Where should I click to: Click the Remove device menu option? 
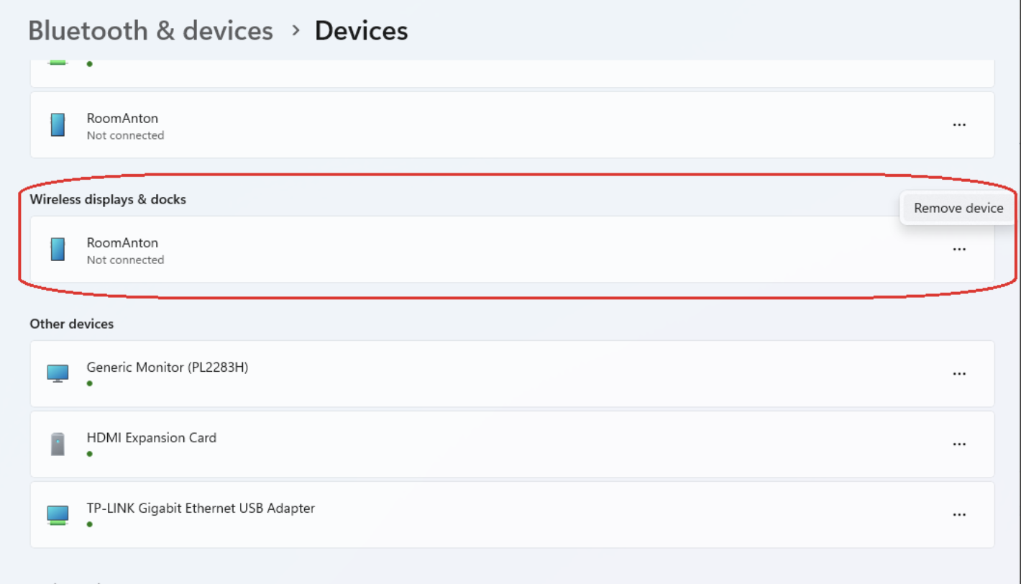pyautogui.click(x=958, y=208)
